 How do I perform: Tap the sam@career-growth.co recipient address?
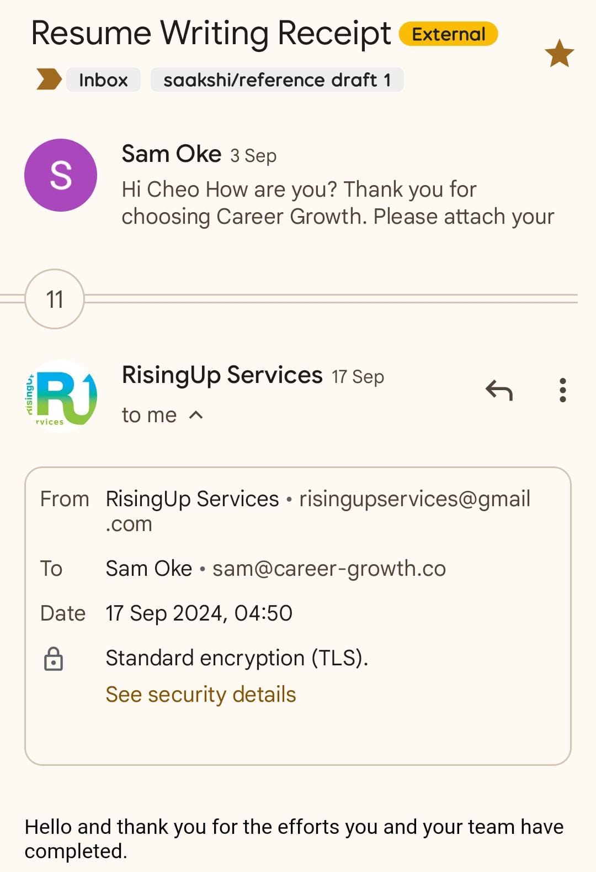(329, 569)
